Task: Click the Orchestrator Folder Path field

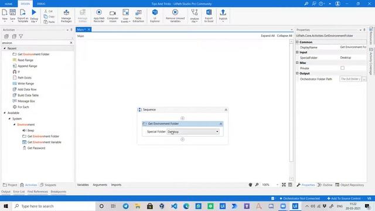Action: click(350, 79)
